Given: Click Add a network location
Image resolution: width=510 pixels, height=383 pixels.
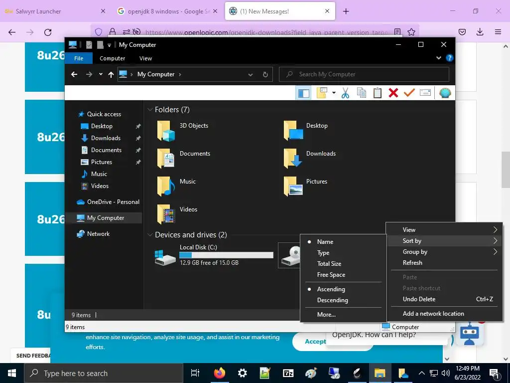Looking at the screenshot, I should coord(444,314).
